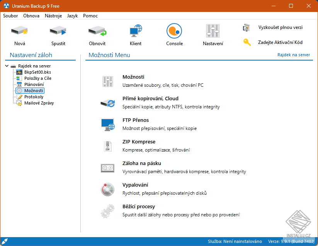Open the Soubor menu
The image size is (318, 246).
click(10, 16)
